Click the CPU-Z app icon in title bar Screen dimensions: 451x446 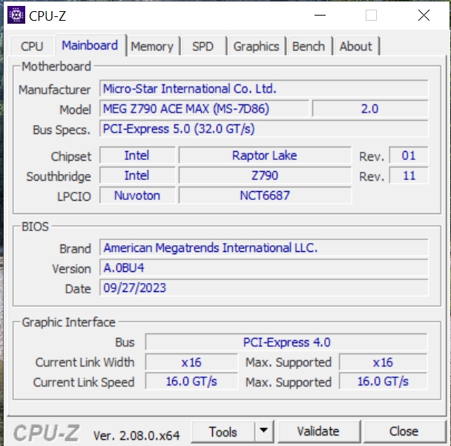tap(16, 15)
